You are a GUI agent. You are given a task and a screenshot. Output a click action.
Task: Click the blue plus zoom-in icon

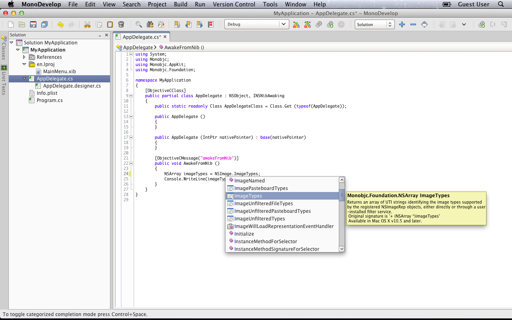402,24
